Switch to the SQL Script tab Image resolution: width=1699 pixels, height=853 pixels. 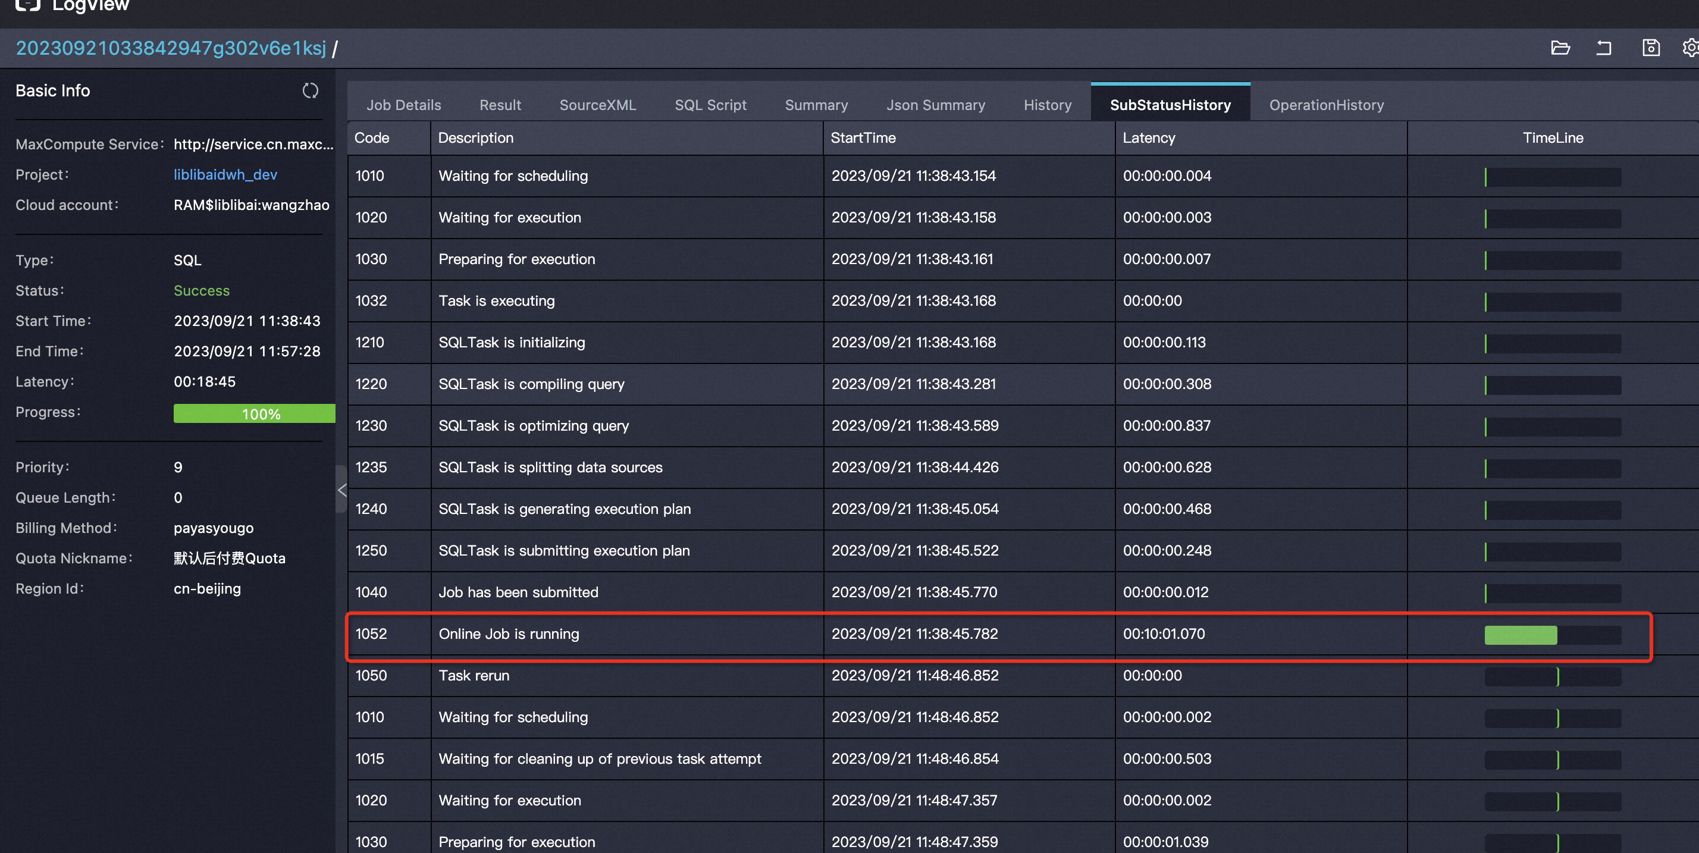(710, 105)
